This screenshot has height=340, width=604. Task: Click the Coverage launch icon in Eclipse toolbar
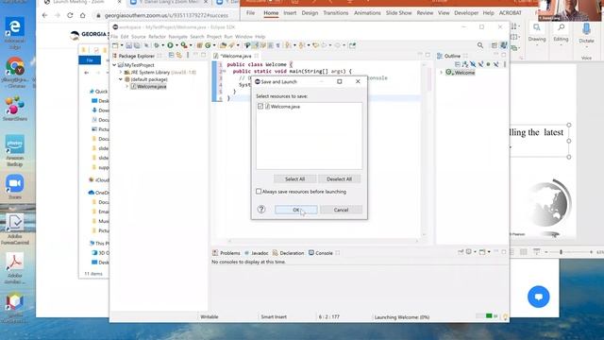click(184, 45)
